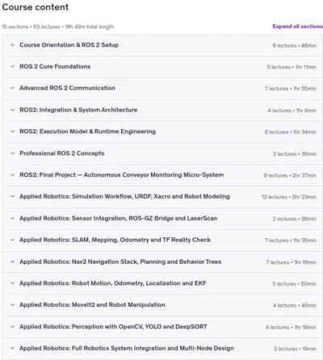Image resolution: width=323 pixels, height=360 pixels.
Task: Click chevron beside Simulation Workflow, URDF, Xacro
Action: 12,196
